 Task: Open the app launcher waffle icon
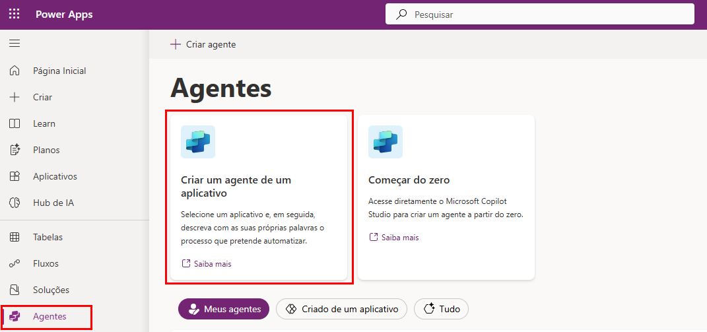tap(15, 15)
